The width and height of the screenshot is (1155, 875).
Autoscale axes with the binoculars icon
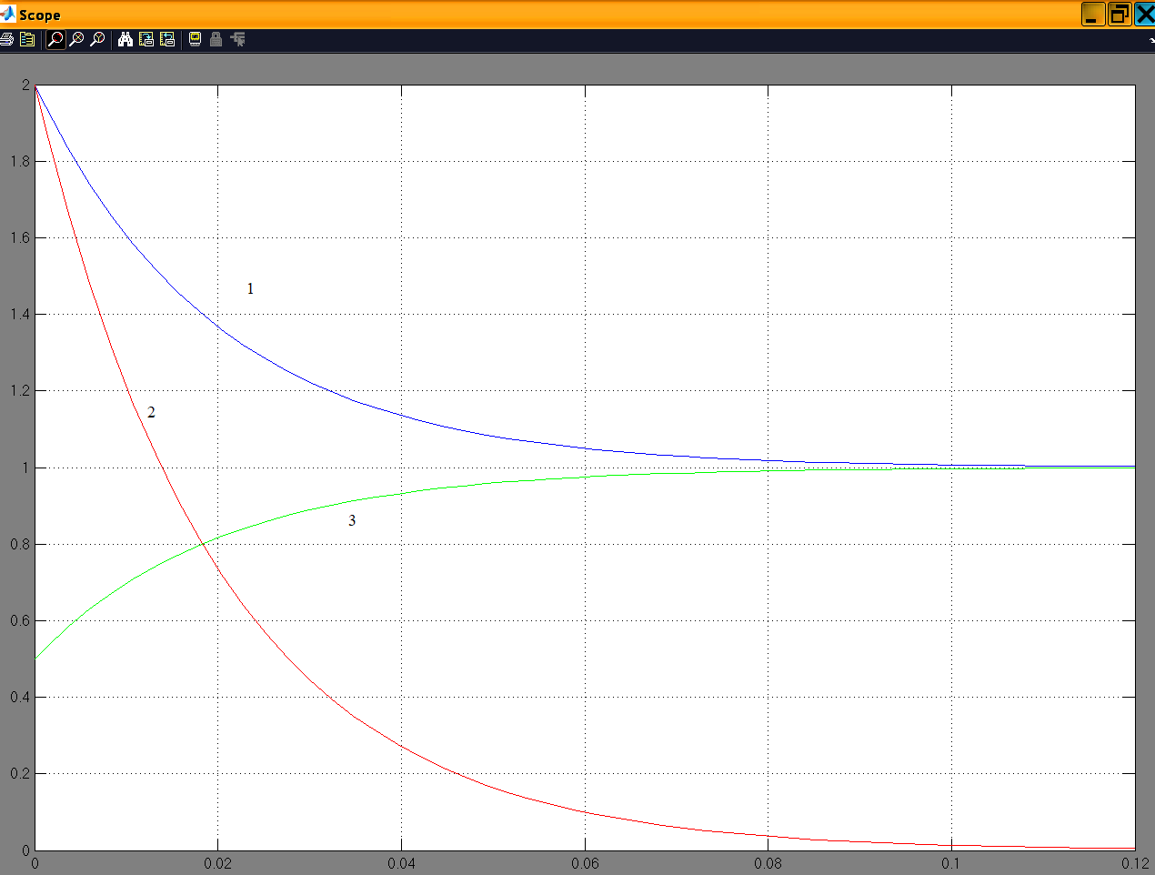tap(126, 39)
